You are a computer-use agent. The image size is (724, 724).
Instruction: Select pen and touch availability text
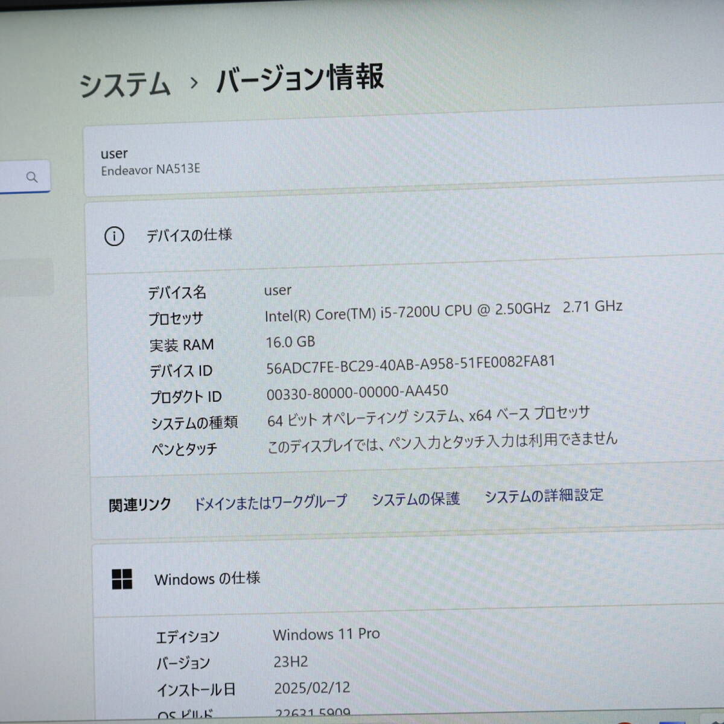(x=443, y=442)
